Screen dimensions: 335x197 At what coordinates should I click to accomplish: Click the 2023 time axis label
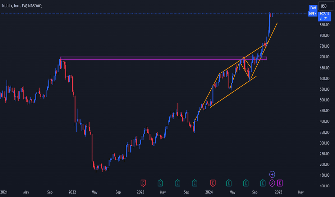pyautogui.click(x=141, y=192)
